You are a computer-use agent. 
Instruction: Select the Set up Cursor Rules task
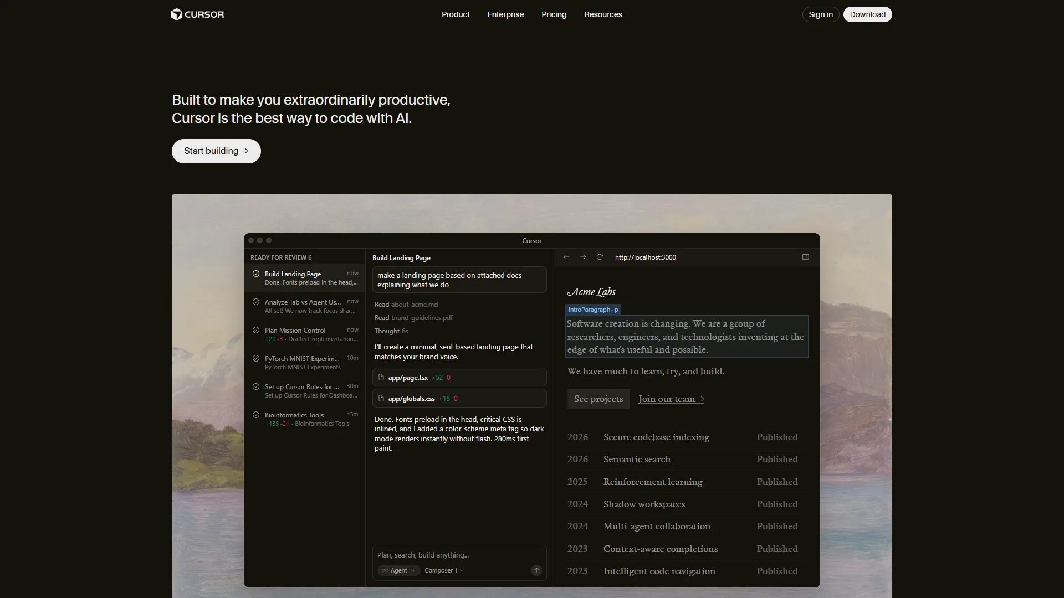click(x=305, y=391)
